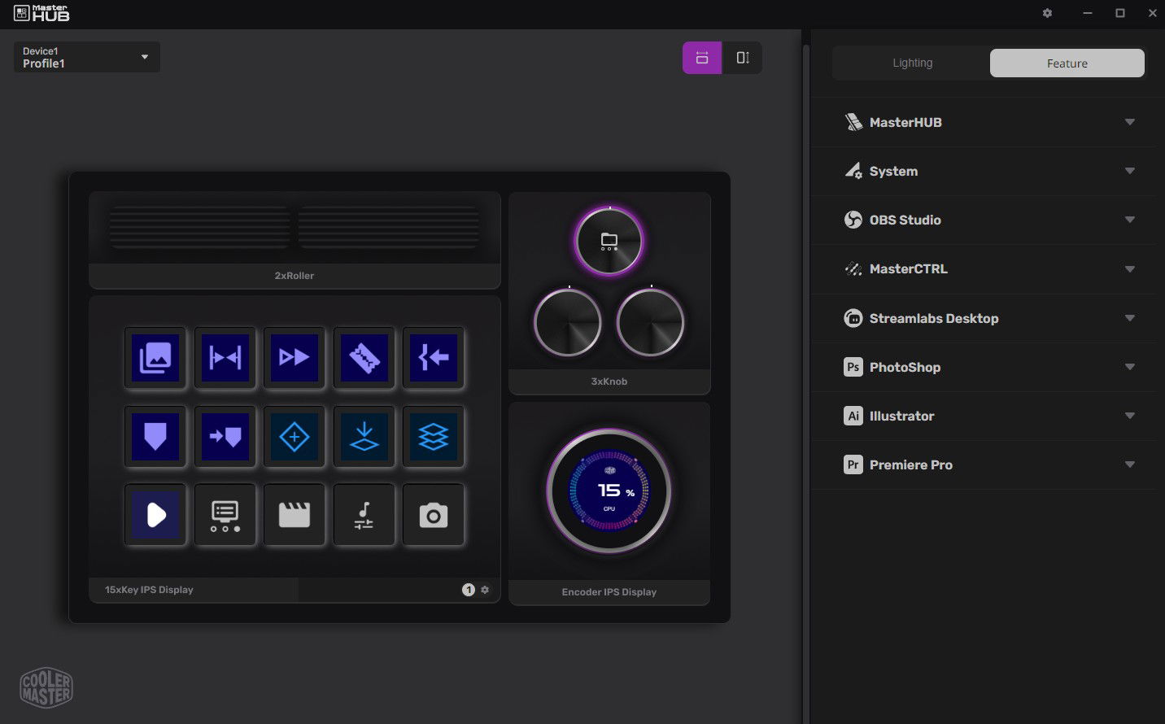The height and width of the screenshot is (724, 1165).
Task: Expand the OBS Studio section
Action: point(1129,220)
